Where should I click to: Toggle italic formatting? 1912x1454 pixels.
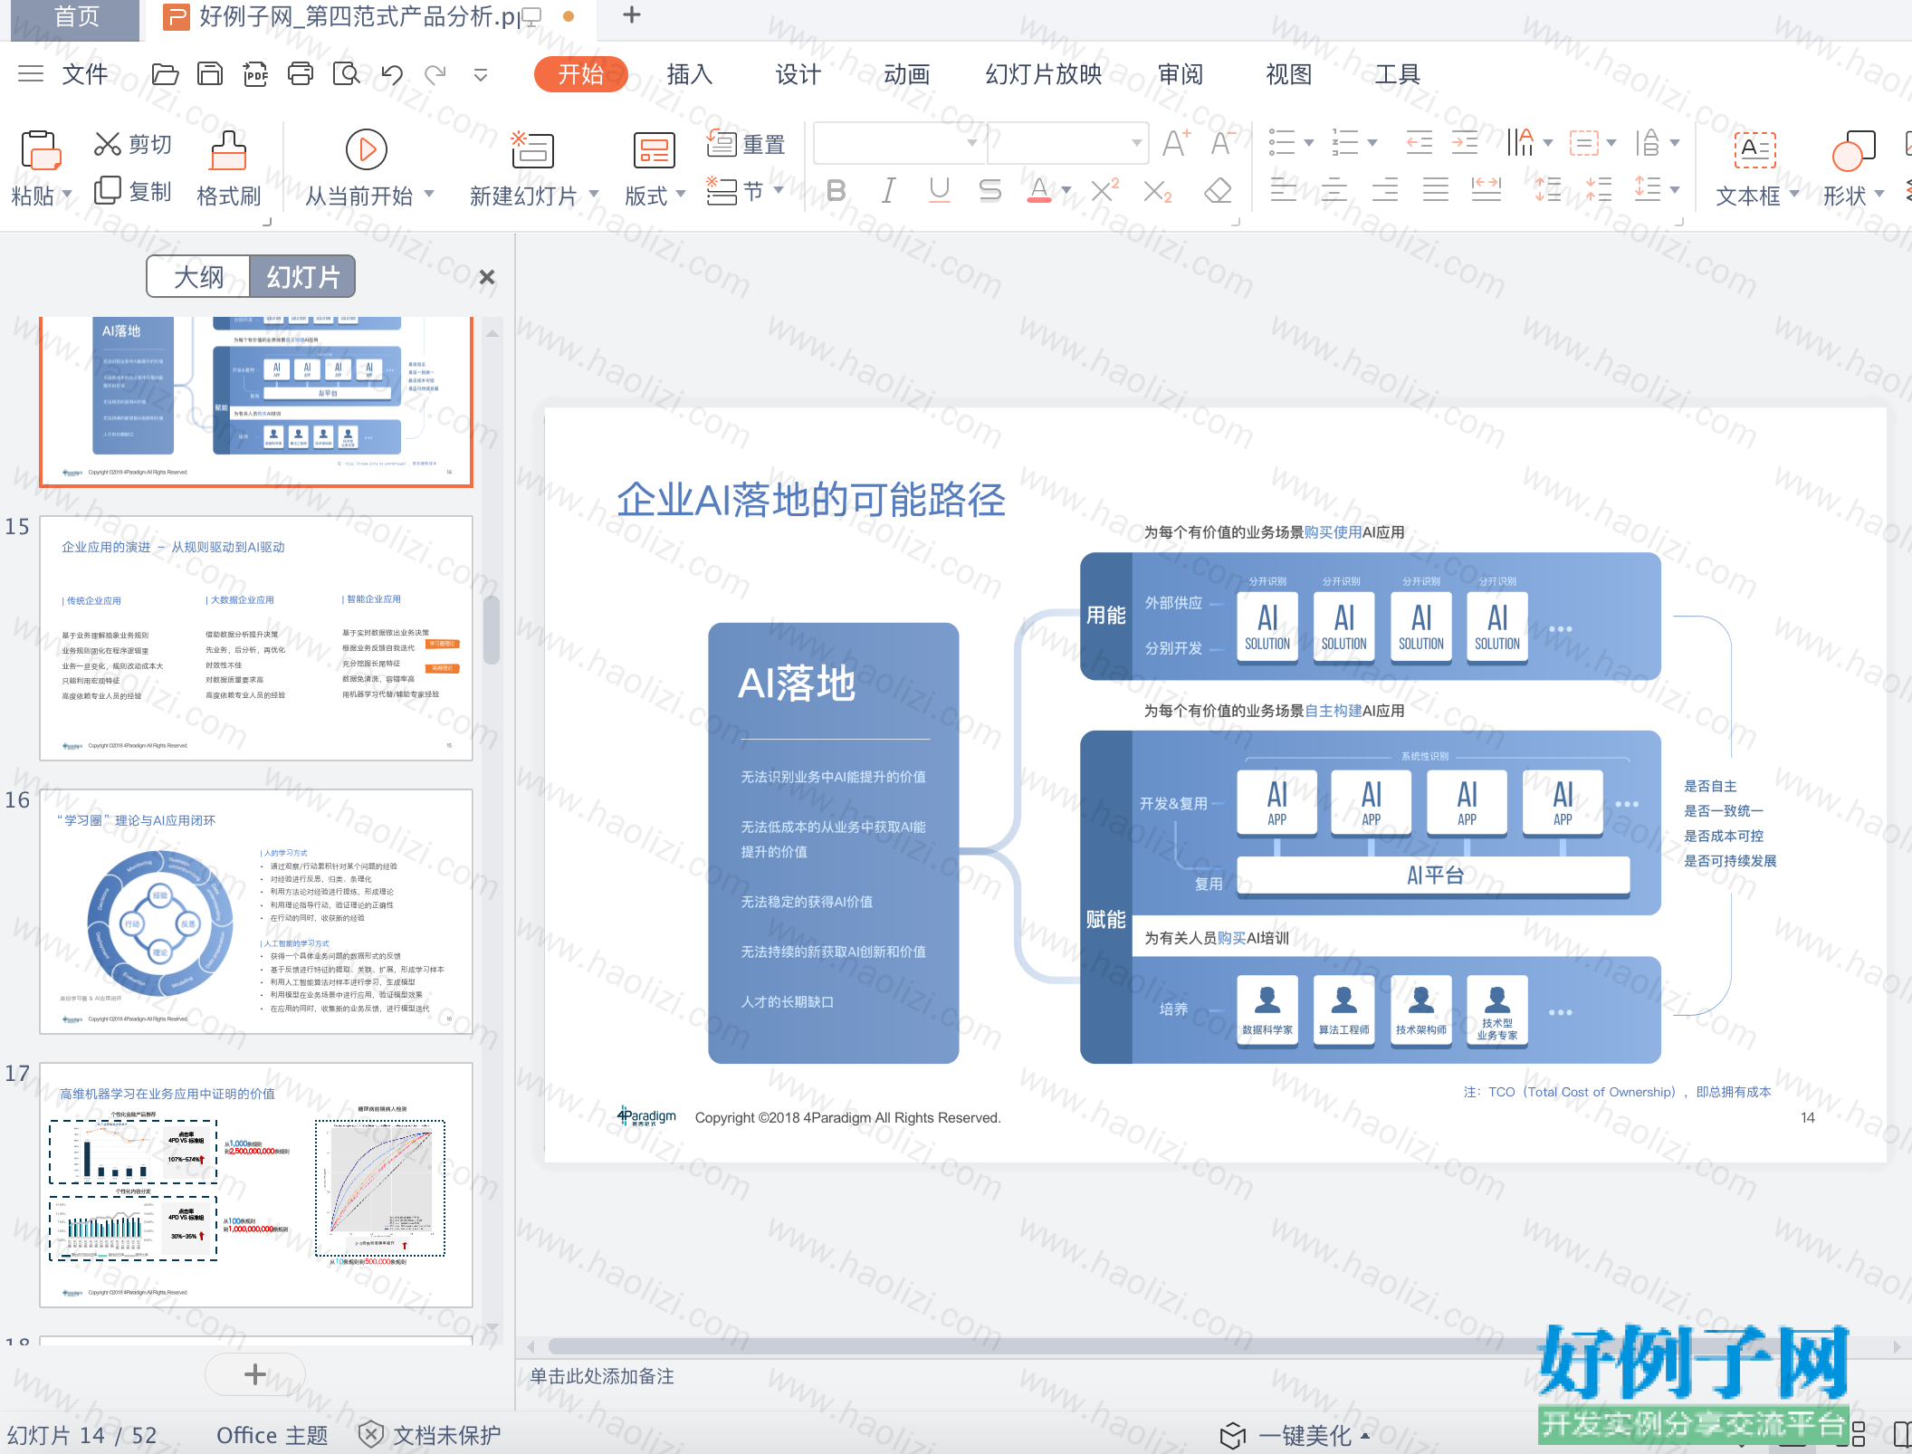(x=889, y=191)
